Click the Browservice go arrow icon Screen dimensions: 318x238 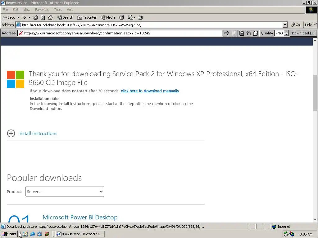coord(227,33)
